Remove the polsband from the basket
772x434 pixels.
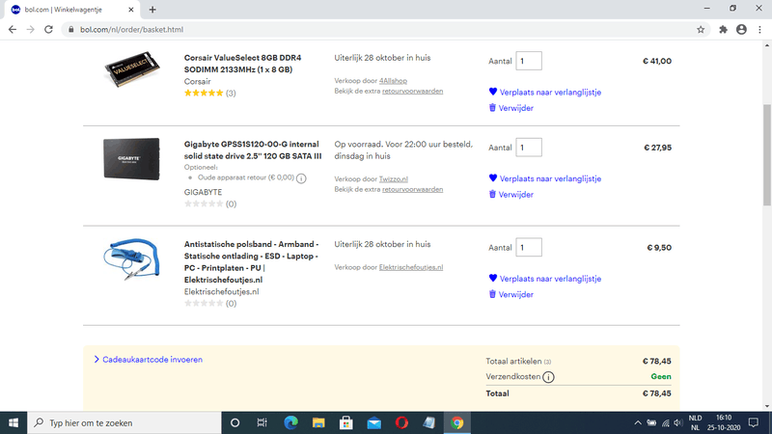coord(511,294)
